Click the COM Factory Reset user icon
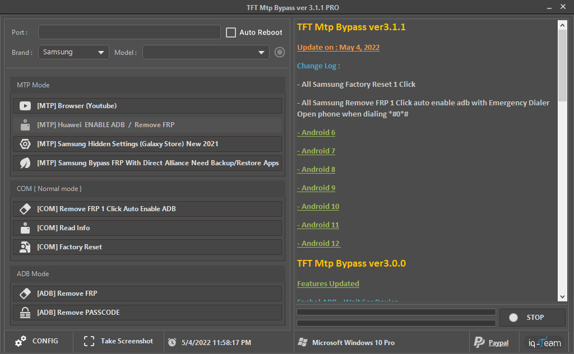Screen dimensions: 574x354 [25, 247]
